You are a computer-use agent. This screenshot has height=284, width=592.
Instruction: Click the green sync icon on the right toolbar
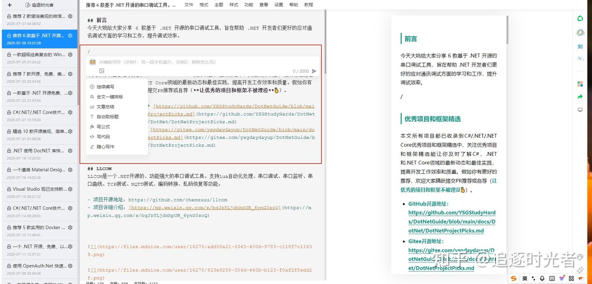point(580,18)
